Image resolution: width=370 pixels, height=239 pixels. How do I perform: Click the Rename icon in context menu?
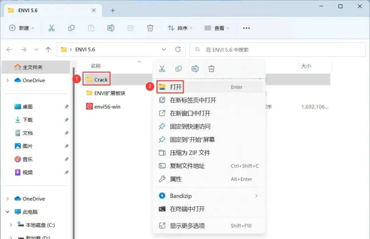click(195, 69)
